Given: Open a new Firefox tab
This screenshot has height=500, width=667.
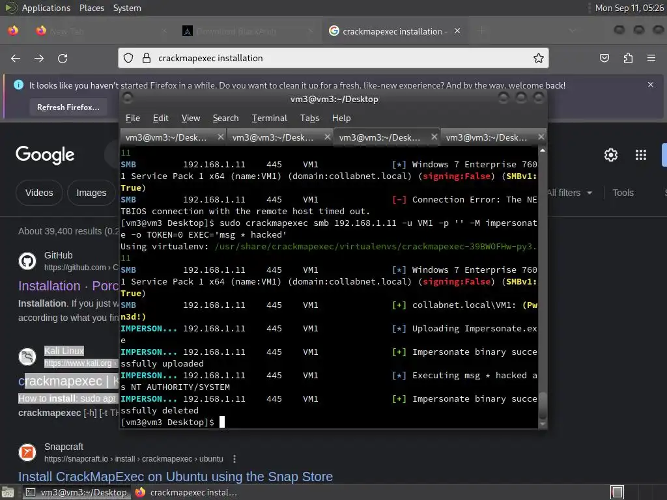Looking at the screenshot, I should click(x=481, y=31).
